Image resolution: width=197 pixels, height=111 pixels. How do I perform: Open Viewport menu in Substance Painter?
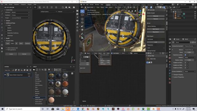pos(23,4)
